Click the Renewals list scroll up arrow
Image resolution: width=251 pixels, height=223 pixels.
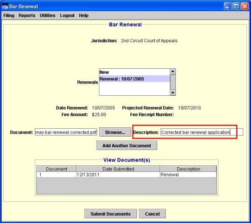coord(173,72)
